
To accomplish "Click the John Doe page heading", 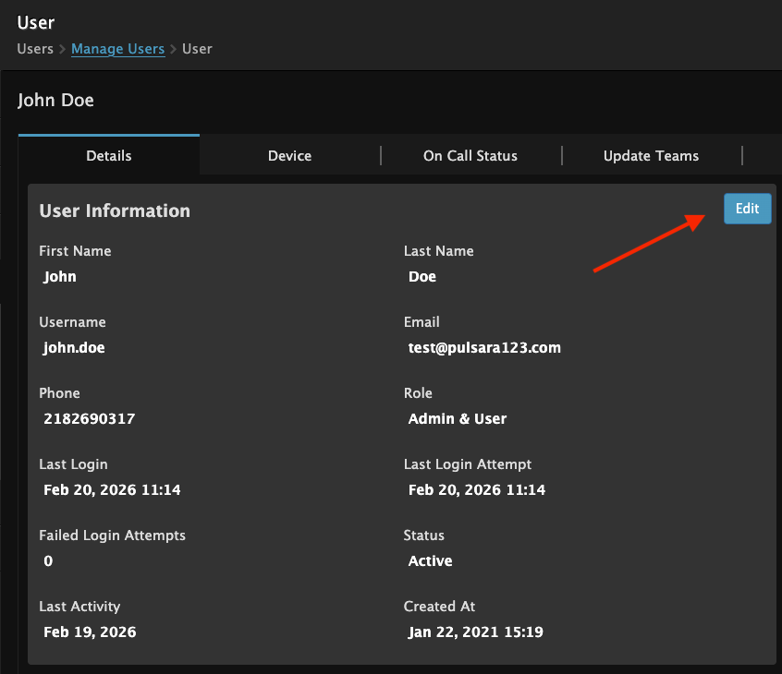I will tap(55, 100).
